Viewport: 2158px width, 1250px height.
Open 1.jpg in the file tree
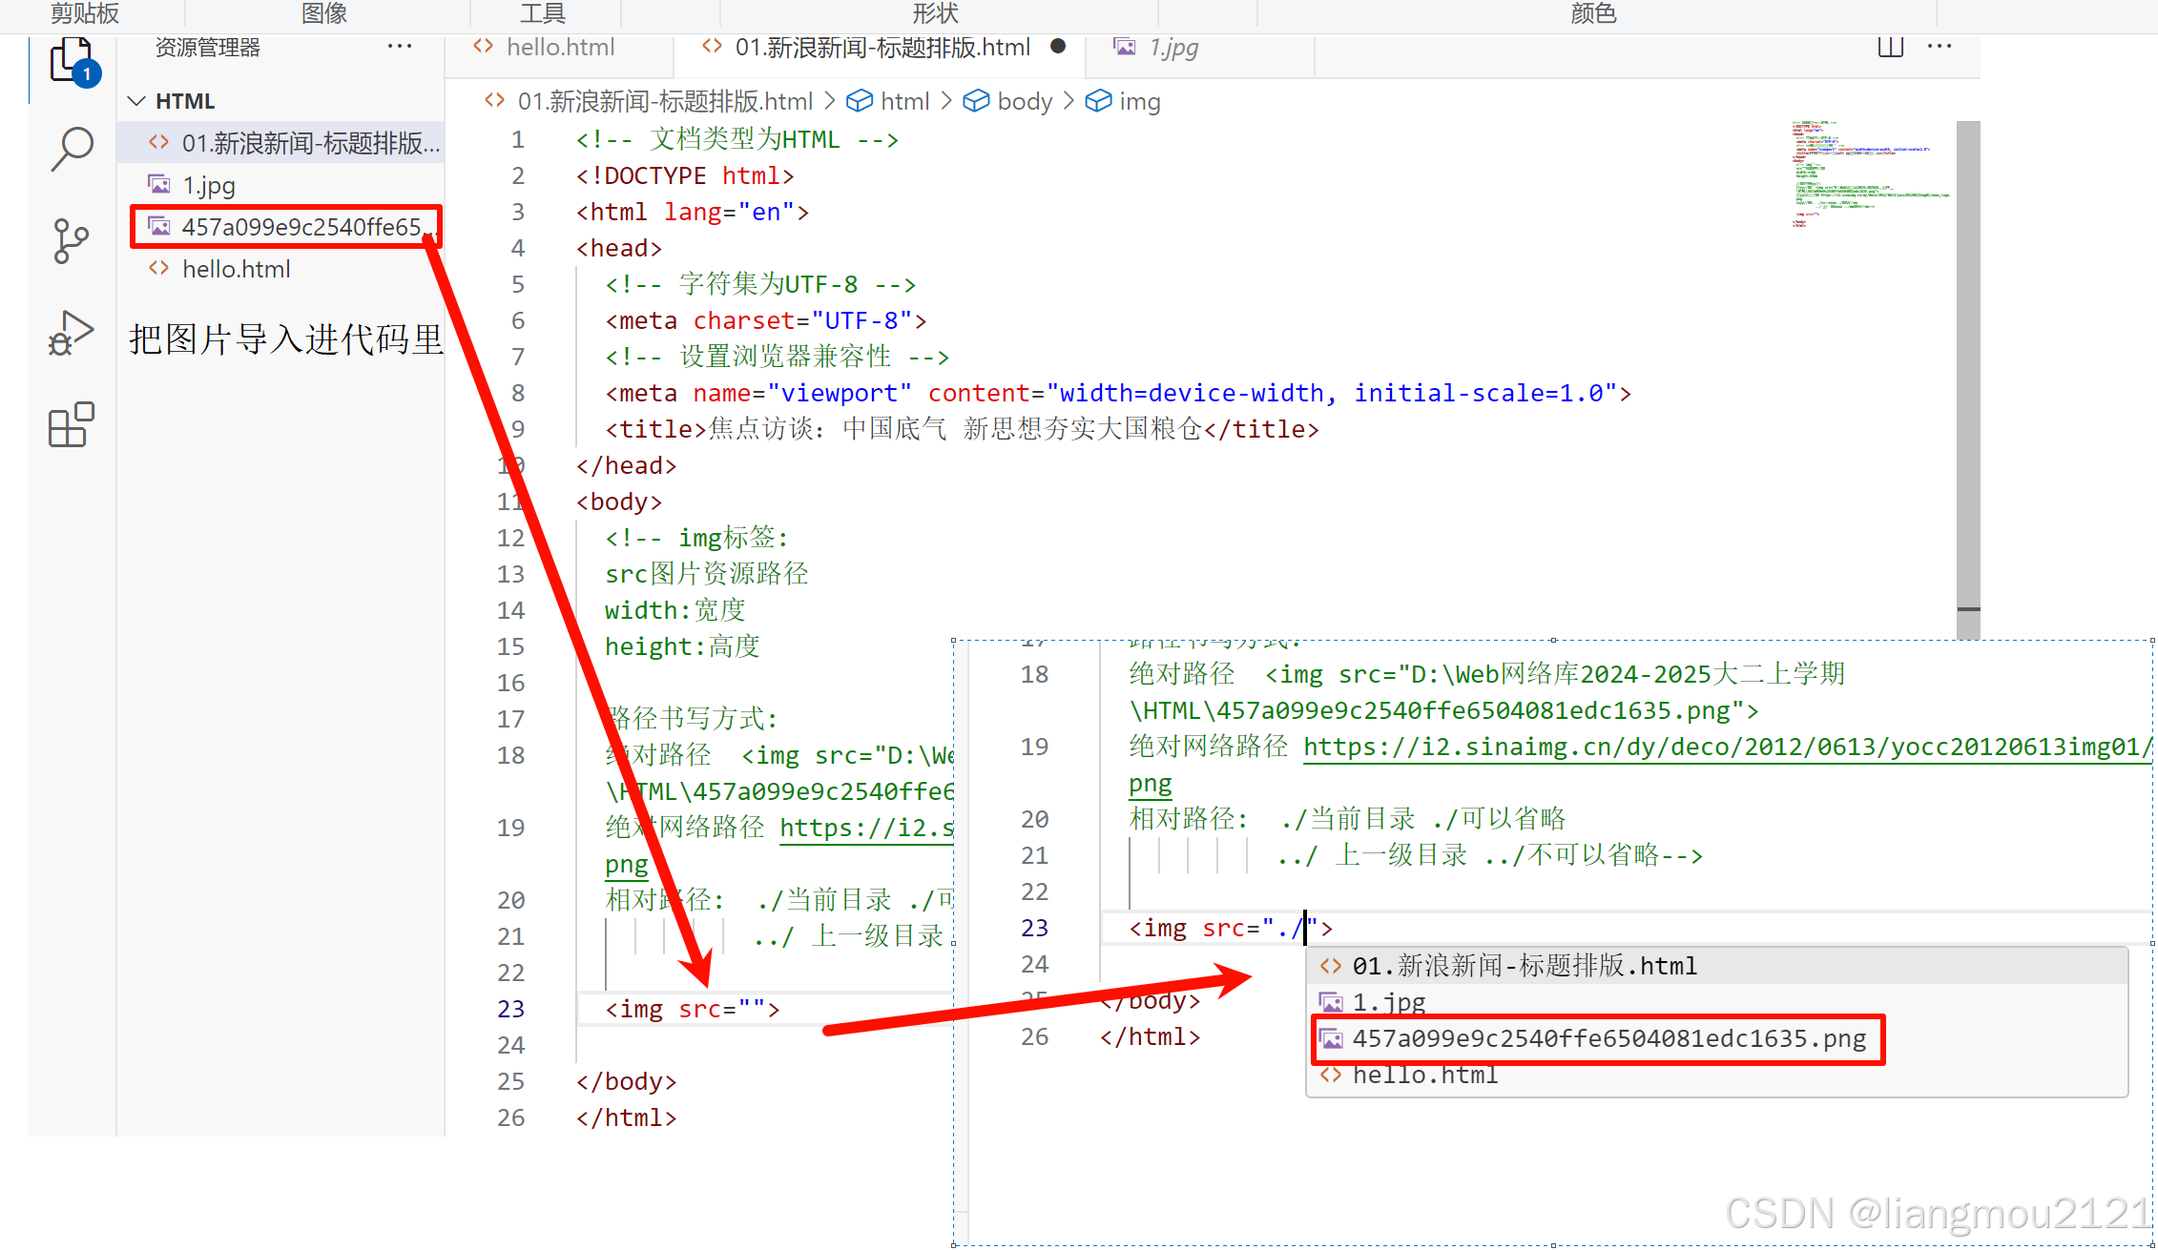click(209, 185)
